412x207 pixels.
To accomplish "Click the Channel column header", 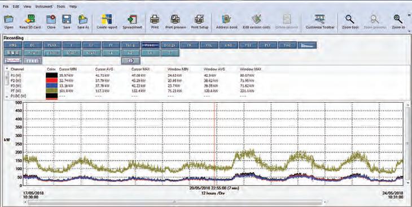I will click(17, 69).
